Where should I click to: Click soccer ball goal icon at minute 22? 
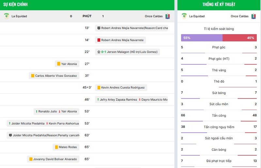point(99,52)
